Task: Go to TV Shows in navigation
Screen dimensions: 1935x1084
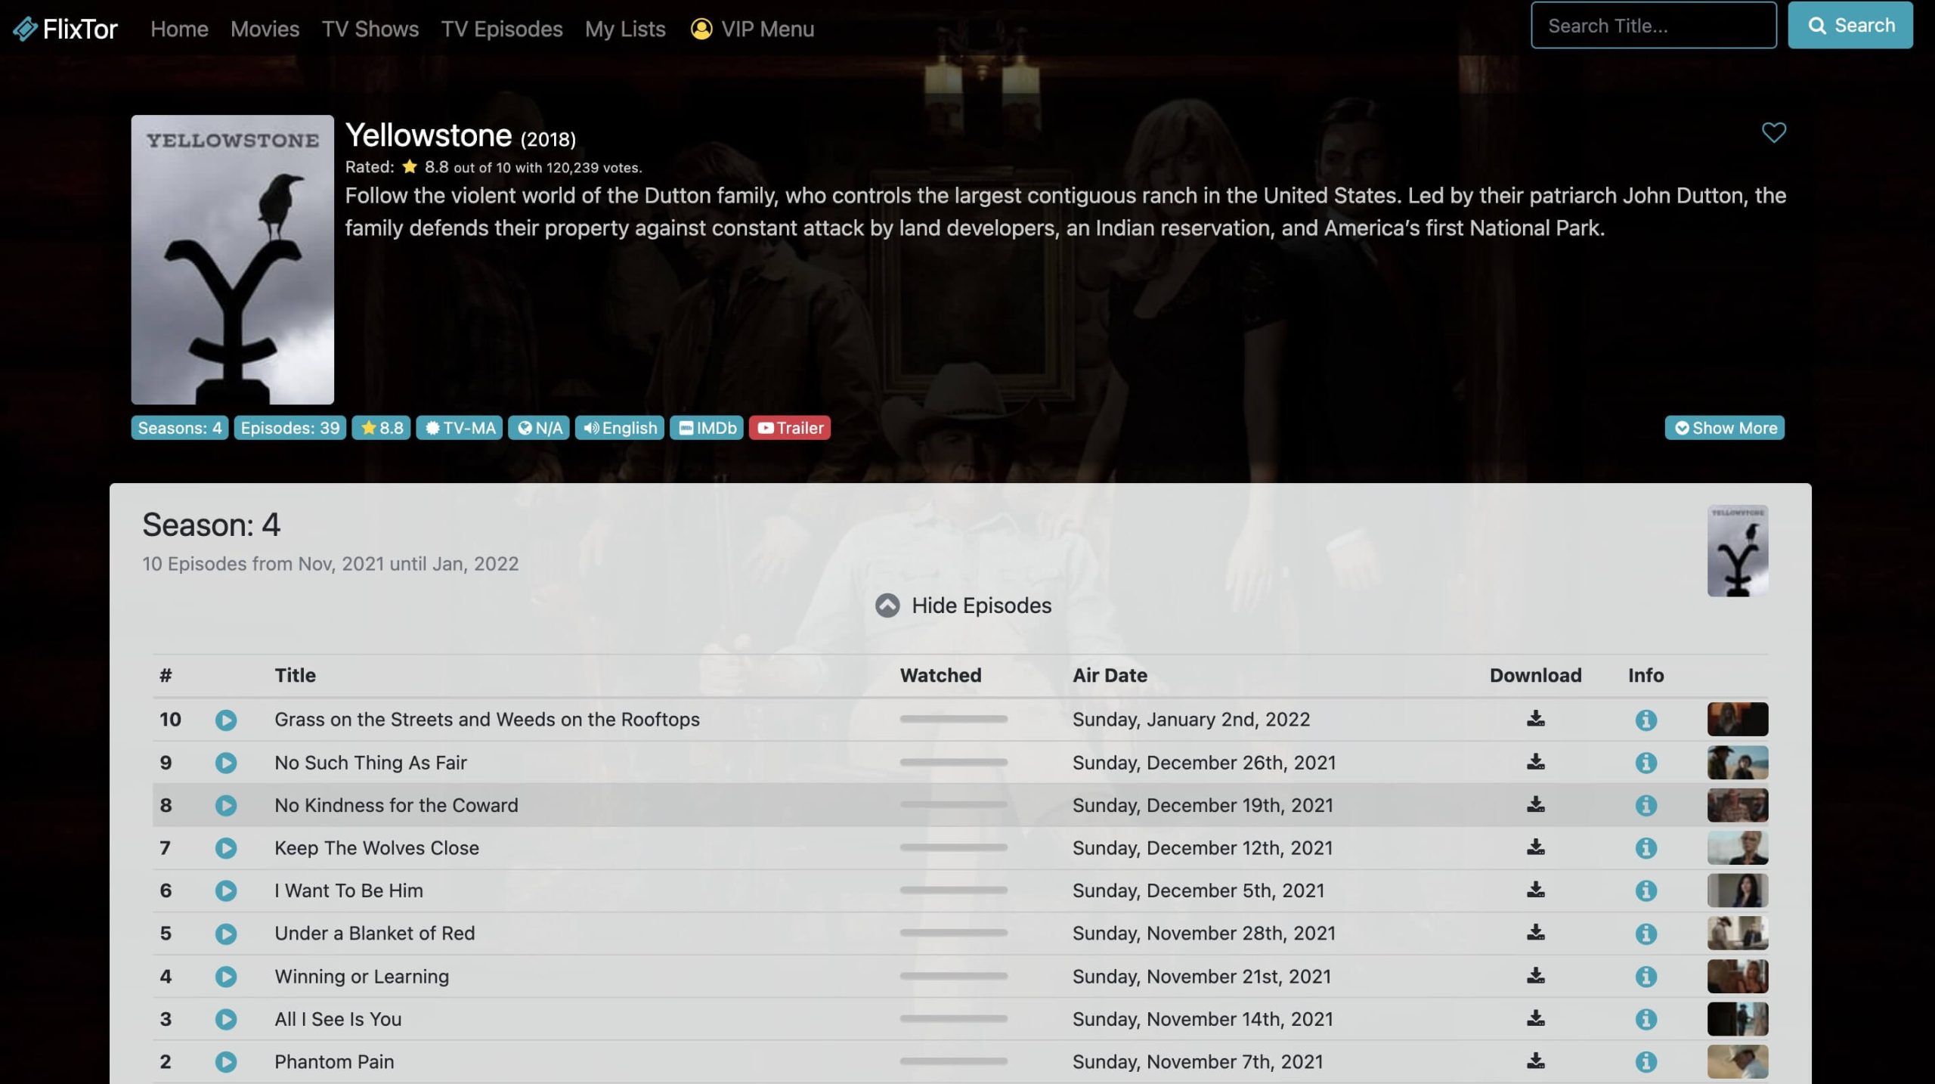Action: [x=370, y=29]
